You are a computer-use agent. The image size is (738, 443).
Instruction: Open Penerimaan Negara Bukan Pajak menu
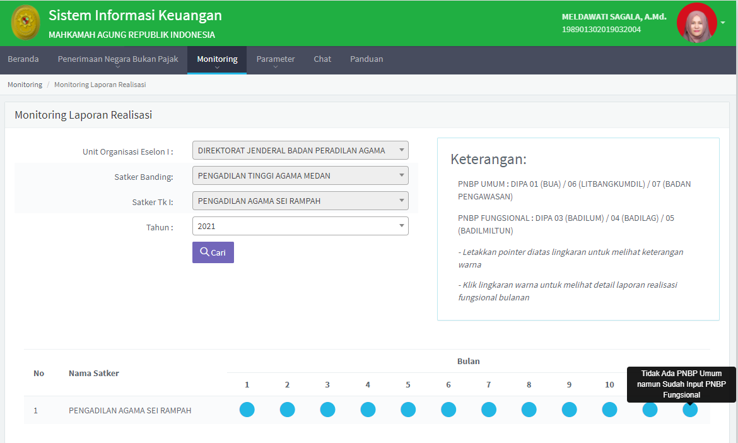pos(118,59)
